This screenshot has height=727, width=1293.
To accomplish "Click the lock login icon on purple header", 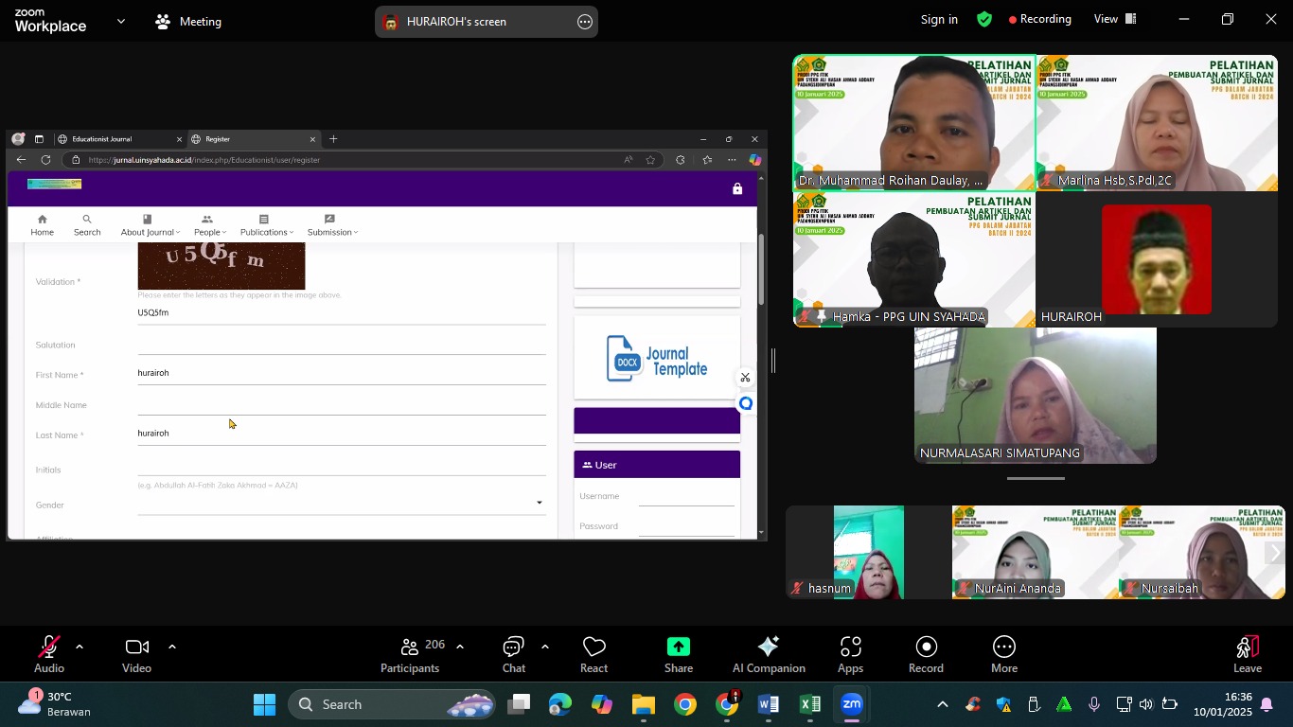I will pos(737,189).
